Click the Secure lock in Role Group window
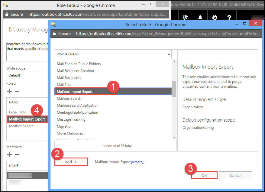 point(7,14)
